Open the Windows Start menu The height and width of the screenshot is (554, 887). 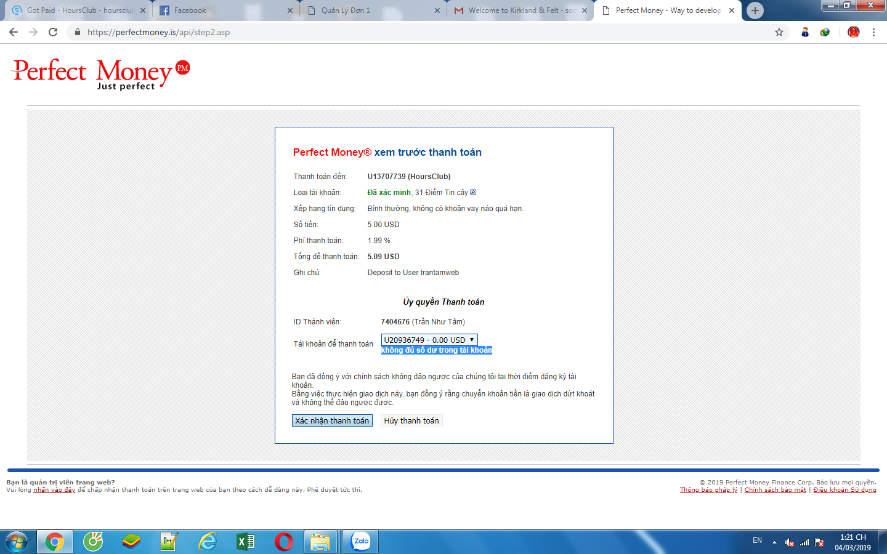pyautogui.click(x=17, y=542)
